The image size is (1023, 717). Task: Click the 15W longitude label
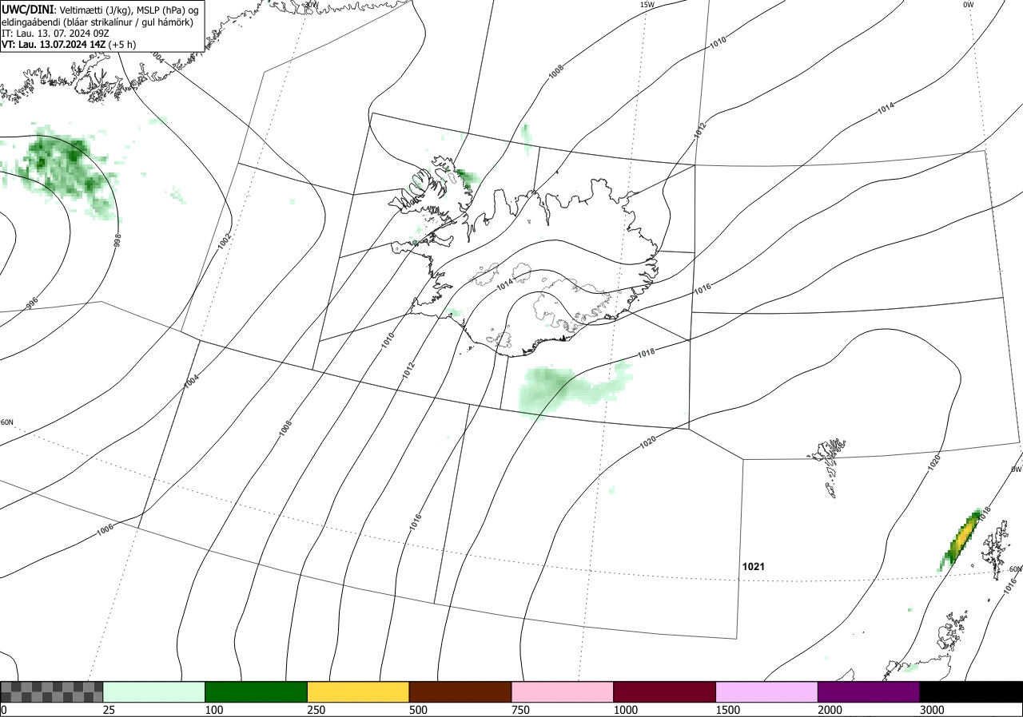click(x=647, y=5)
